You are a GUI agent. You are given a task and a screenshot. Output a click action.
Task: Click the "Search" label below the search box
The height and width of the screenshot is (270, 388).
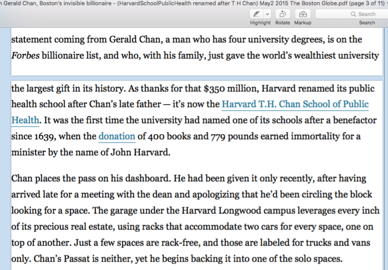(x=367, y=23)
